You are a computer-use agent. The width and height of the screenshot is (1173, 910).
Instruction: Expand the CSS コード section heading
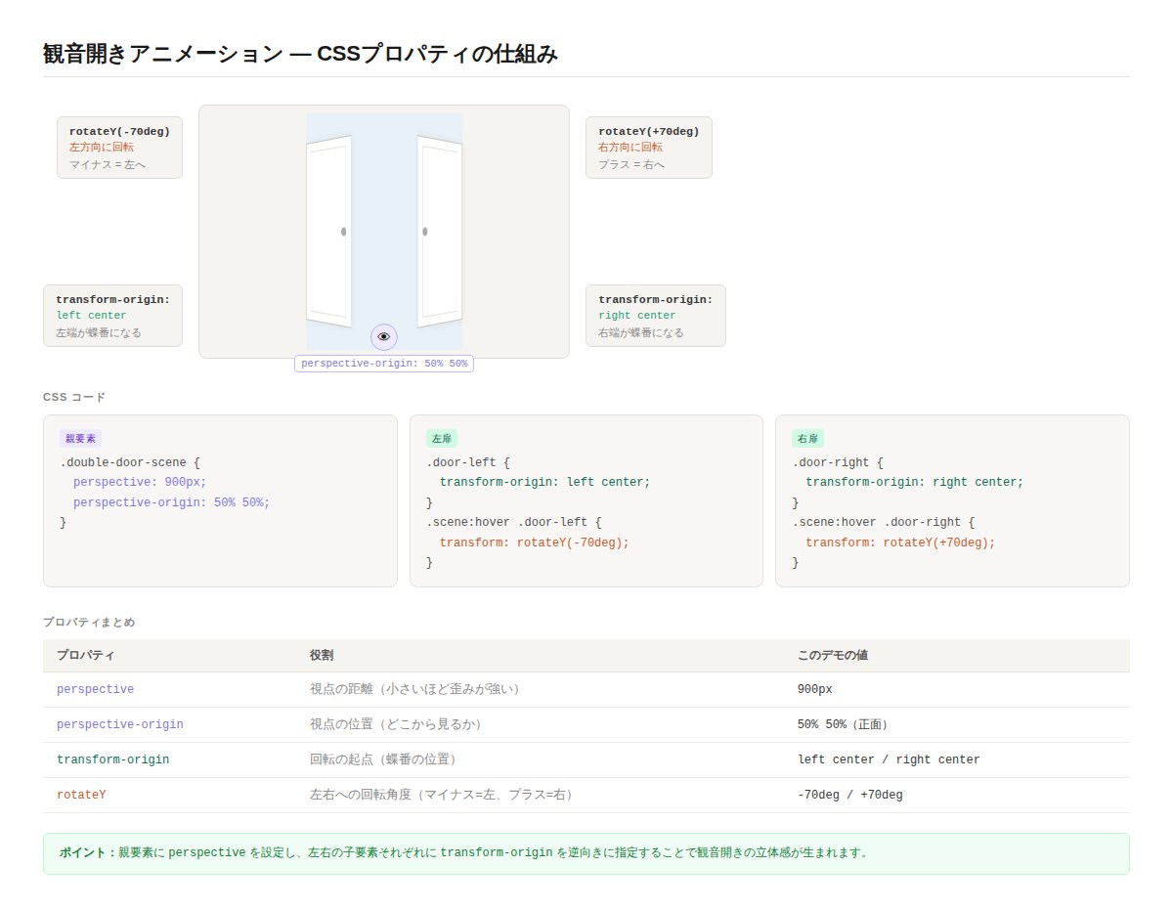[x=73, y=397]
